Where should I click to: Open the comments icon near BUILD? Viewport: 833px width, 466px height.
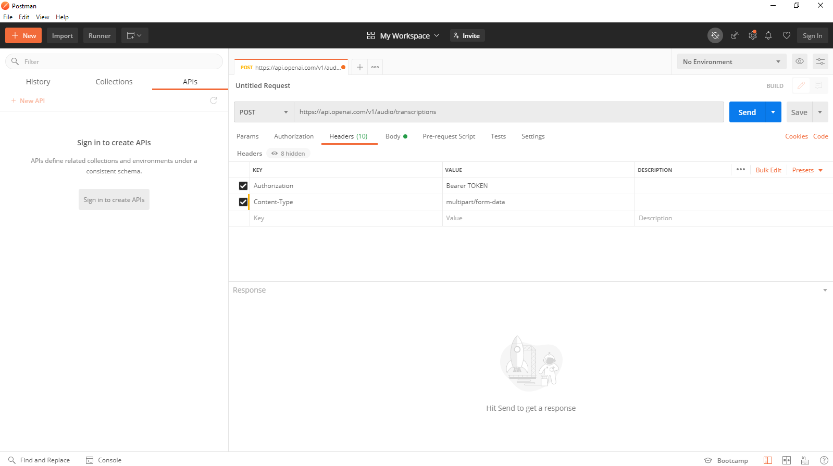click(x=818, y=85)
